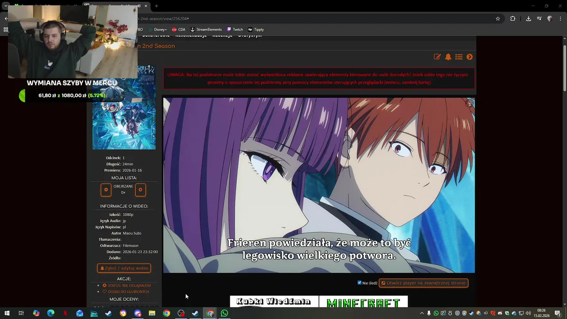
Task: Click DODAJ DO ULUBIONYCH heart link
Action: pos(126,292)
